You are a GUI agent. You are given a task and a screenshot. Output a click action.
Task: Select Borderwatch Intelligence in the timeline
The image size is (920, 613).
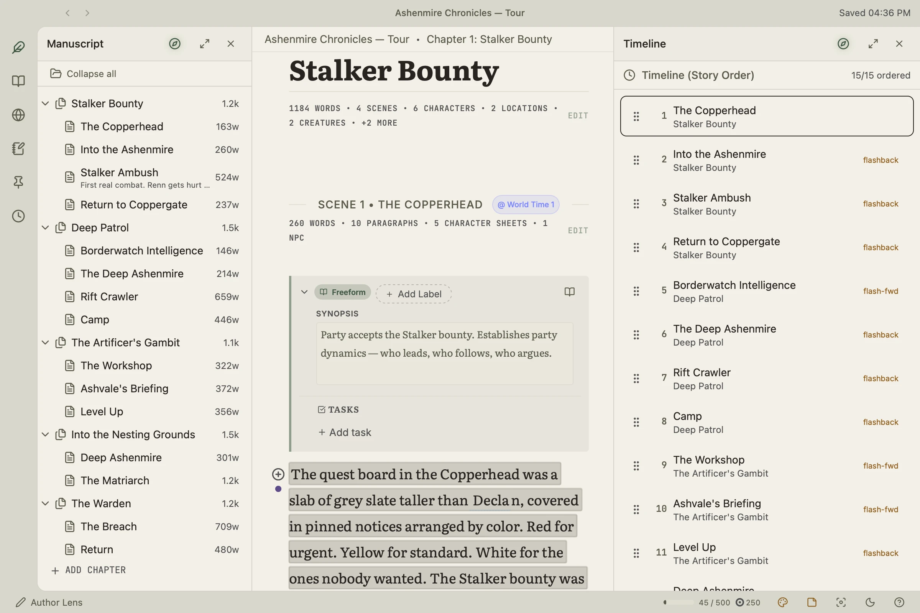pos(767,291)
